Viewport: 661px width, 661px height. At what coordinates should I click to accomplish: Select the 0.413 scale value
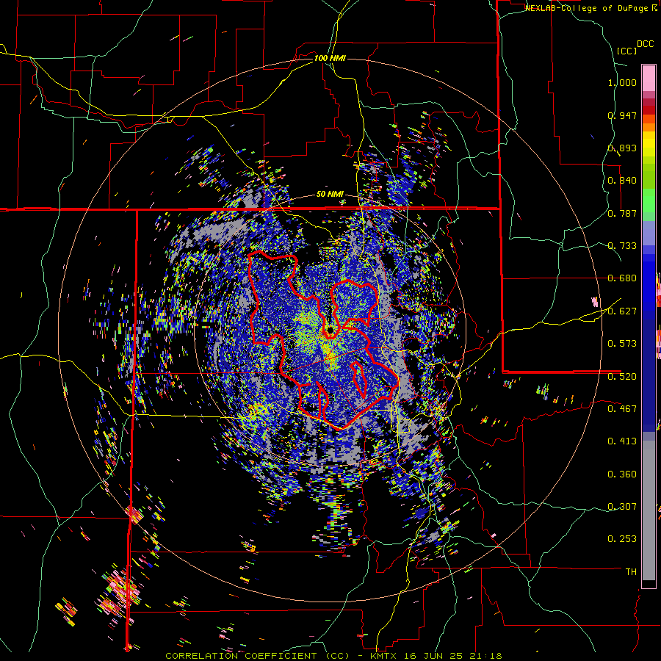(x=622, y=441)
